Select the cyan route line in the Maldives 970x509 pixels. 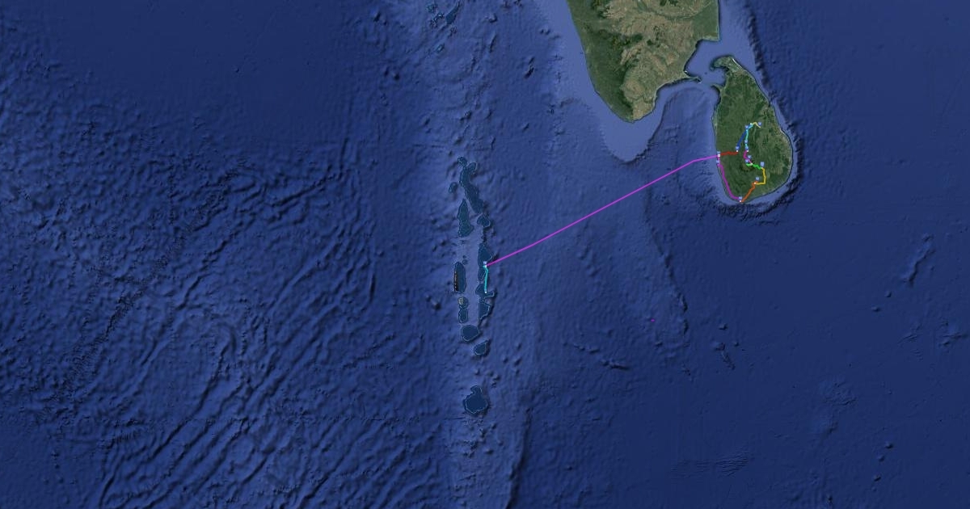coord(486,278)
